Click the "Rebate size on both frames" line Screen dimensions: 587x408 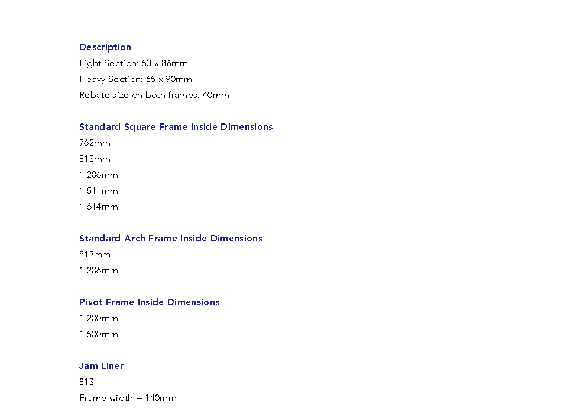[x=154, y=95]
